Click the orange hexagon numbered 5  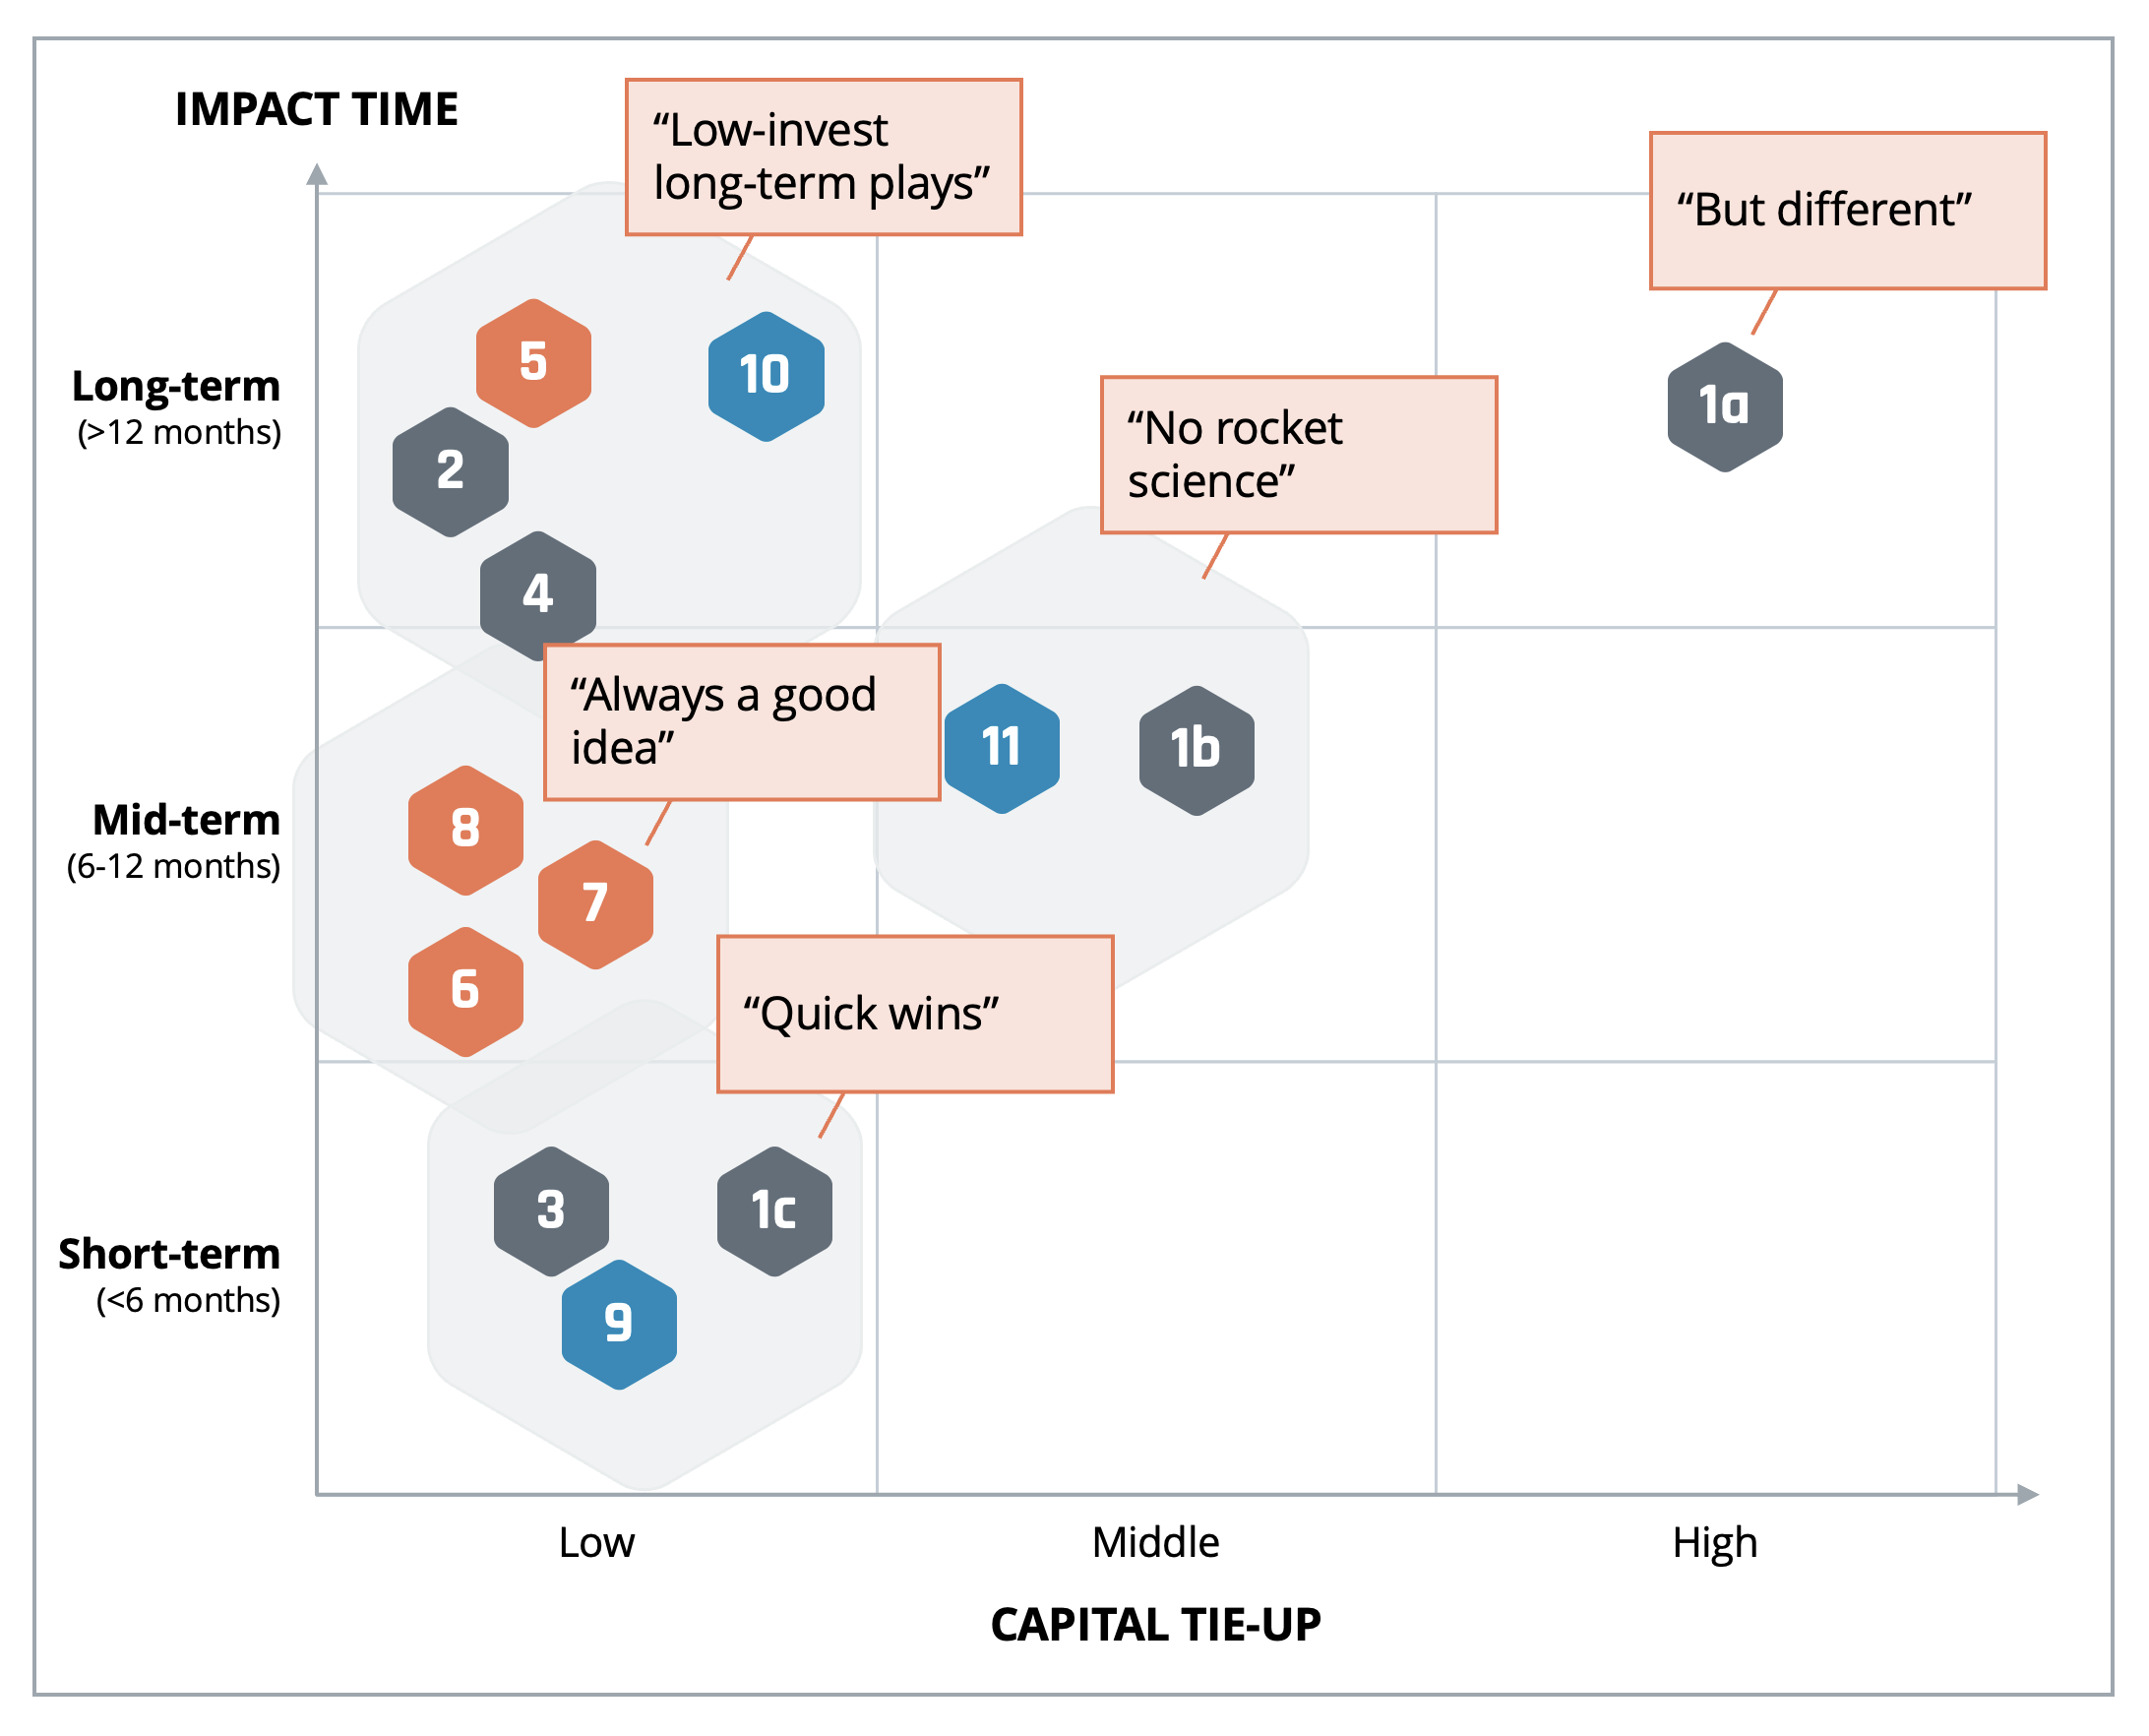pyautogui.click(x=534, y=363)
